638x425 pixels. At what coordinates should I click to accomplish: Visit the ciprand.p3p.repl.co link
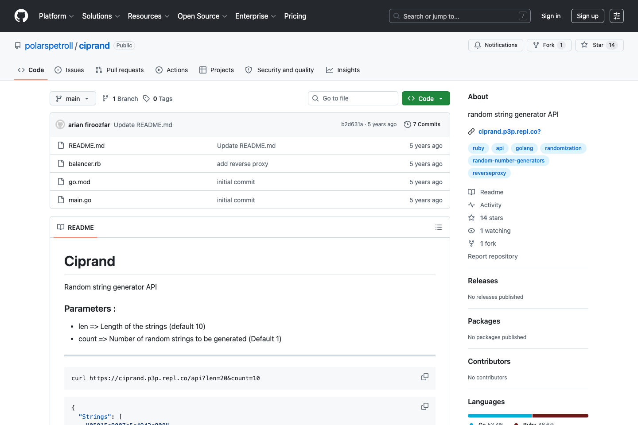click(x=510, y=131)
